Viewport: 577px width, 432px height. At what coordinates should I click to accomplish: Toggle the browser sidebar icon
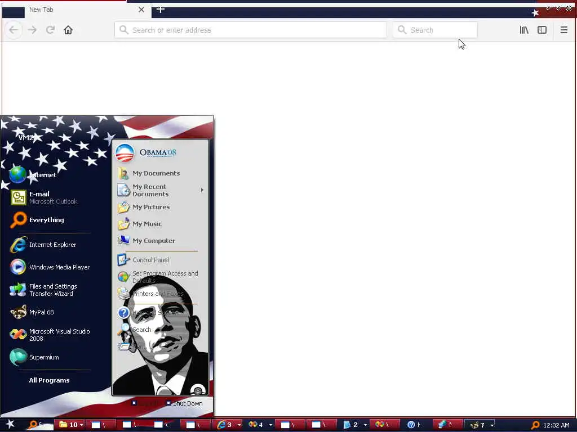(542, 30)
